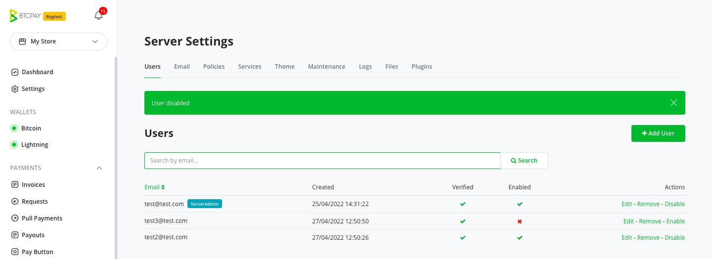Screen dimensions: 712x259
Task: Switch to the Plugins tab
Action: 422,67
